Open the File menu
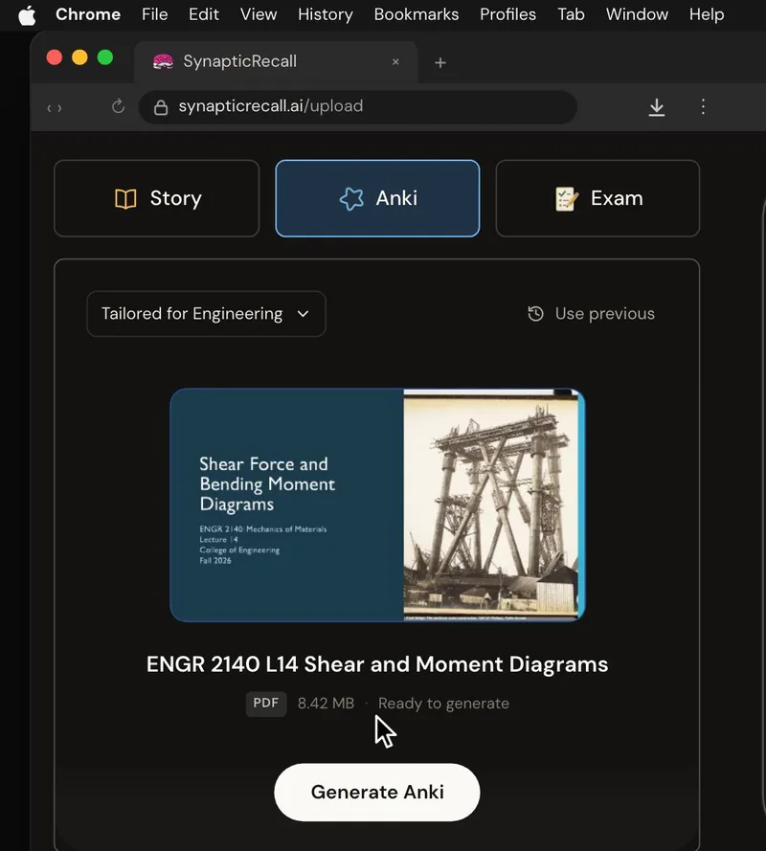 (x=155, y=14)
